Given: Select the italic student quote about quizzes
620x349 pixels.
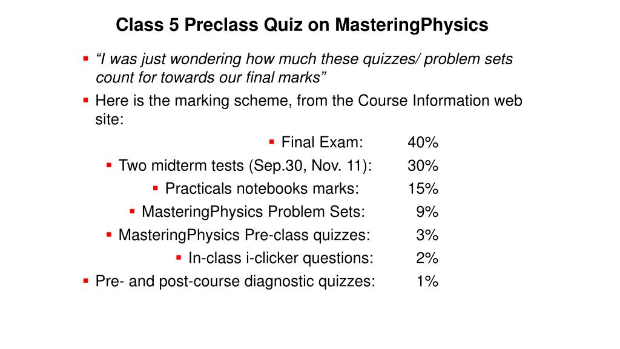Looking at the screenshot, I should (303, 68).
